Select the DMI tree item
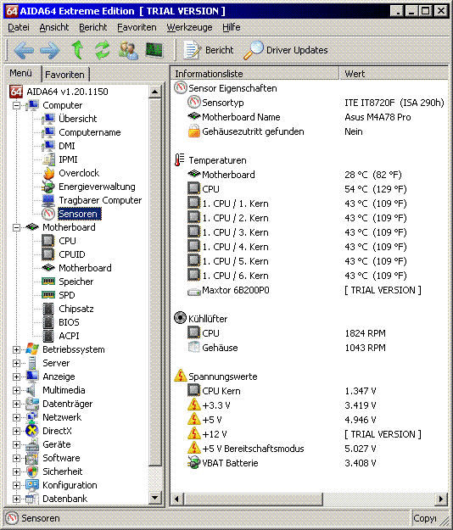The width and height of the screenshot is (453, 530). (x=67, y=146)
